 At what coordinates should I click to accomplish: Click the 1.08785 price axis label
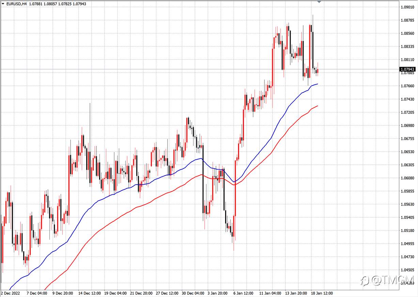pyautogui.click(x=408, y=20)
